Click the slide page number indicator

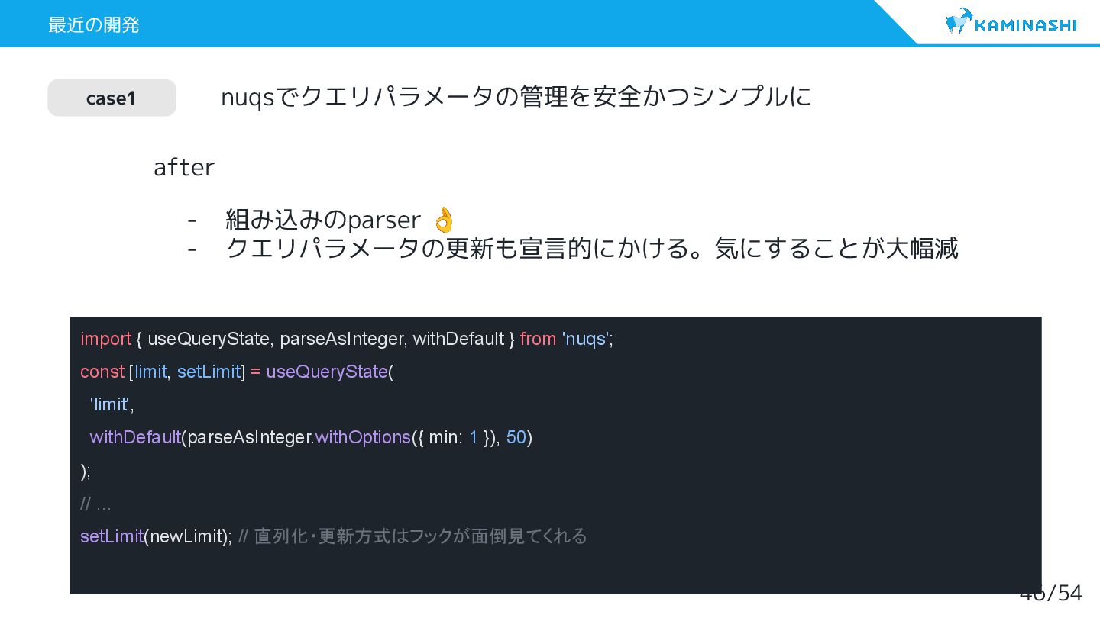tap(1051, 594)
